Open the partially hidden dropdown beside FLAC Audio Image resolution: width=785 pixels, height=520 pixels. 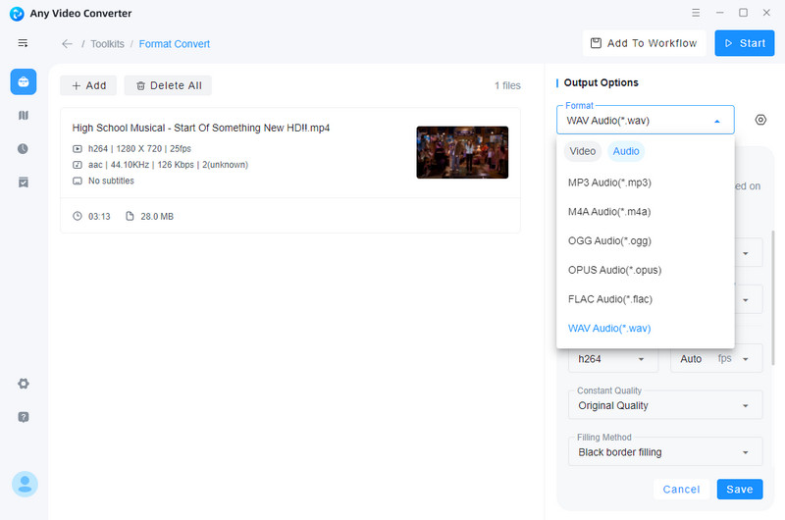click(x=748, y=299)
